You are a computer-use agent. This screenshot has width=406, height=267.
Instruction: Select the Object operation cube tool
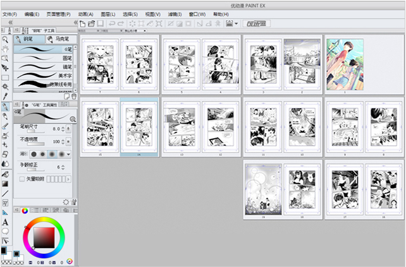[x=5, y=59]
